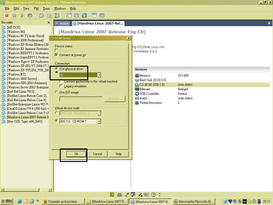
Task: Click the red Power Off toolbar icon
Action: tap(7, 15)
